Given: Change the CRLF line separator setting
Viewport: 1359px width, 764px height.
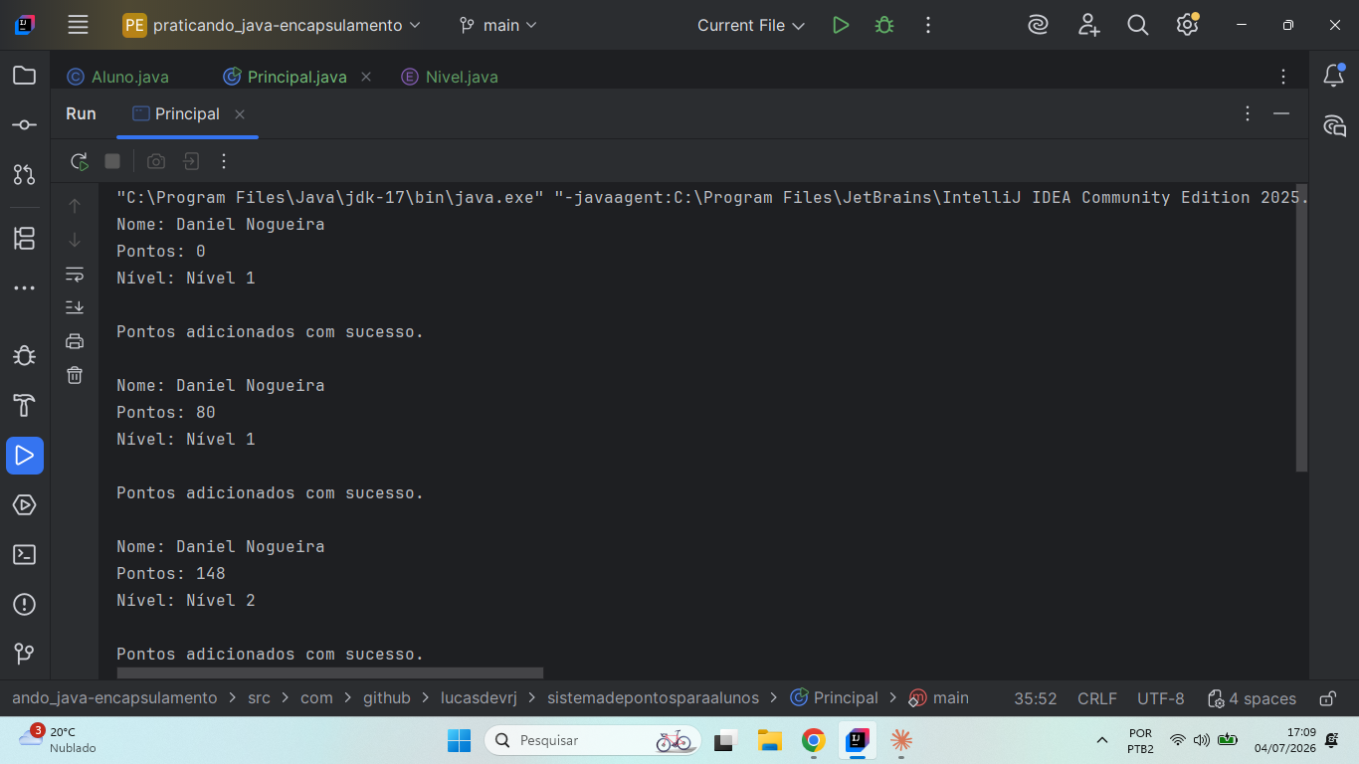Looking at the screenshot, I should pyautogui.click(x=1097, y=698).
